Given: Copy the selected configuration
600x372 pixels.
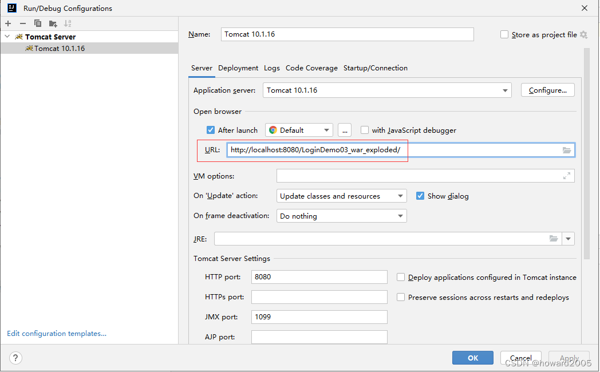Looking at the screenshot, I should (x=38, y=23).
